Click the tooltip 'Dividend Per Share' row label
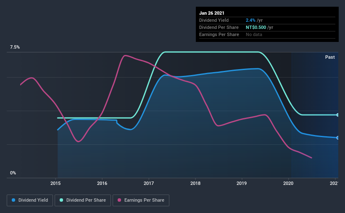Viewport: 345px width, 213px height. pyautogui.click(x=219, y=27)
